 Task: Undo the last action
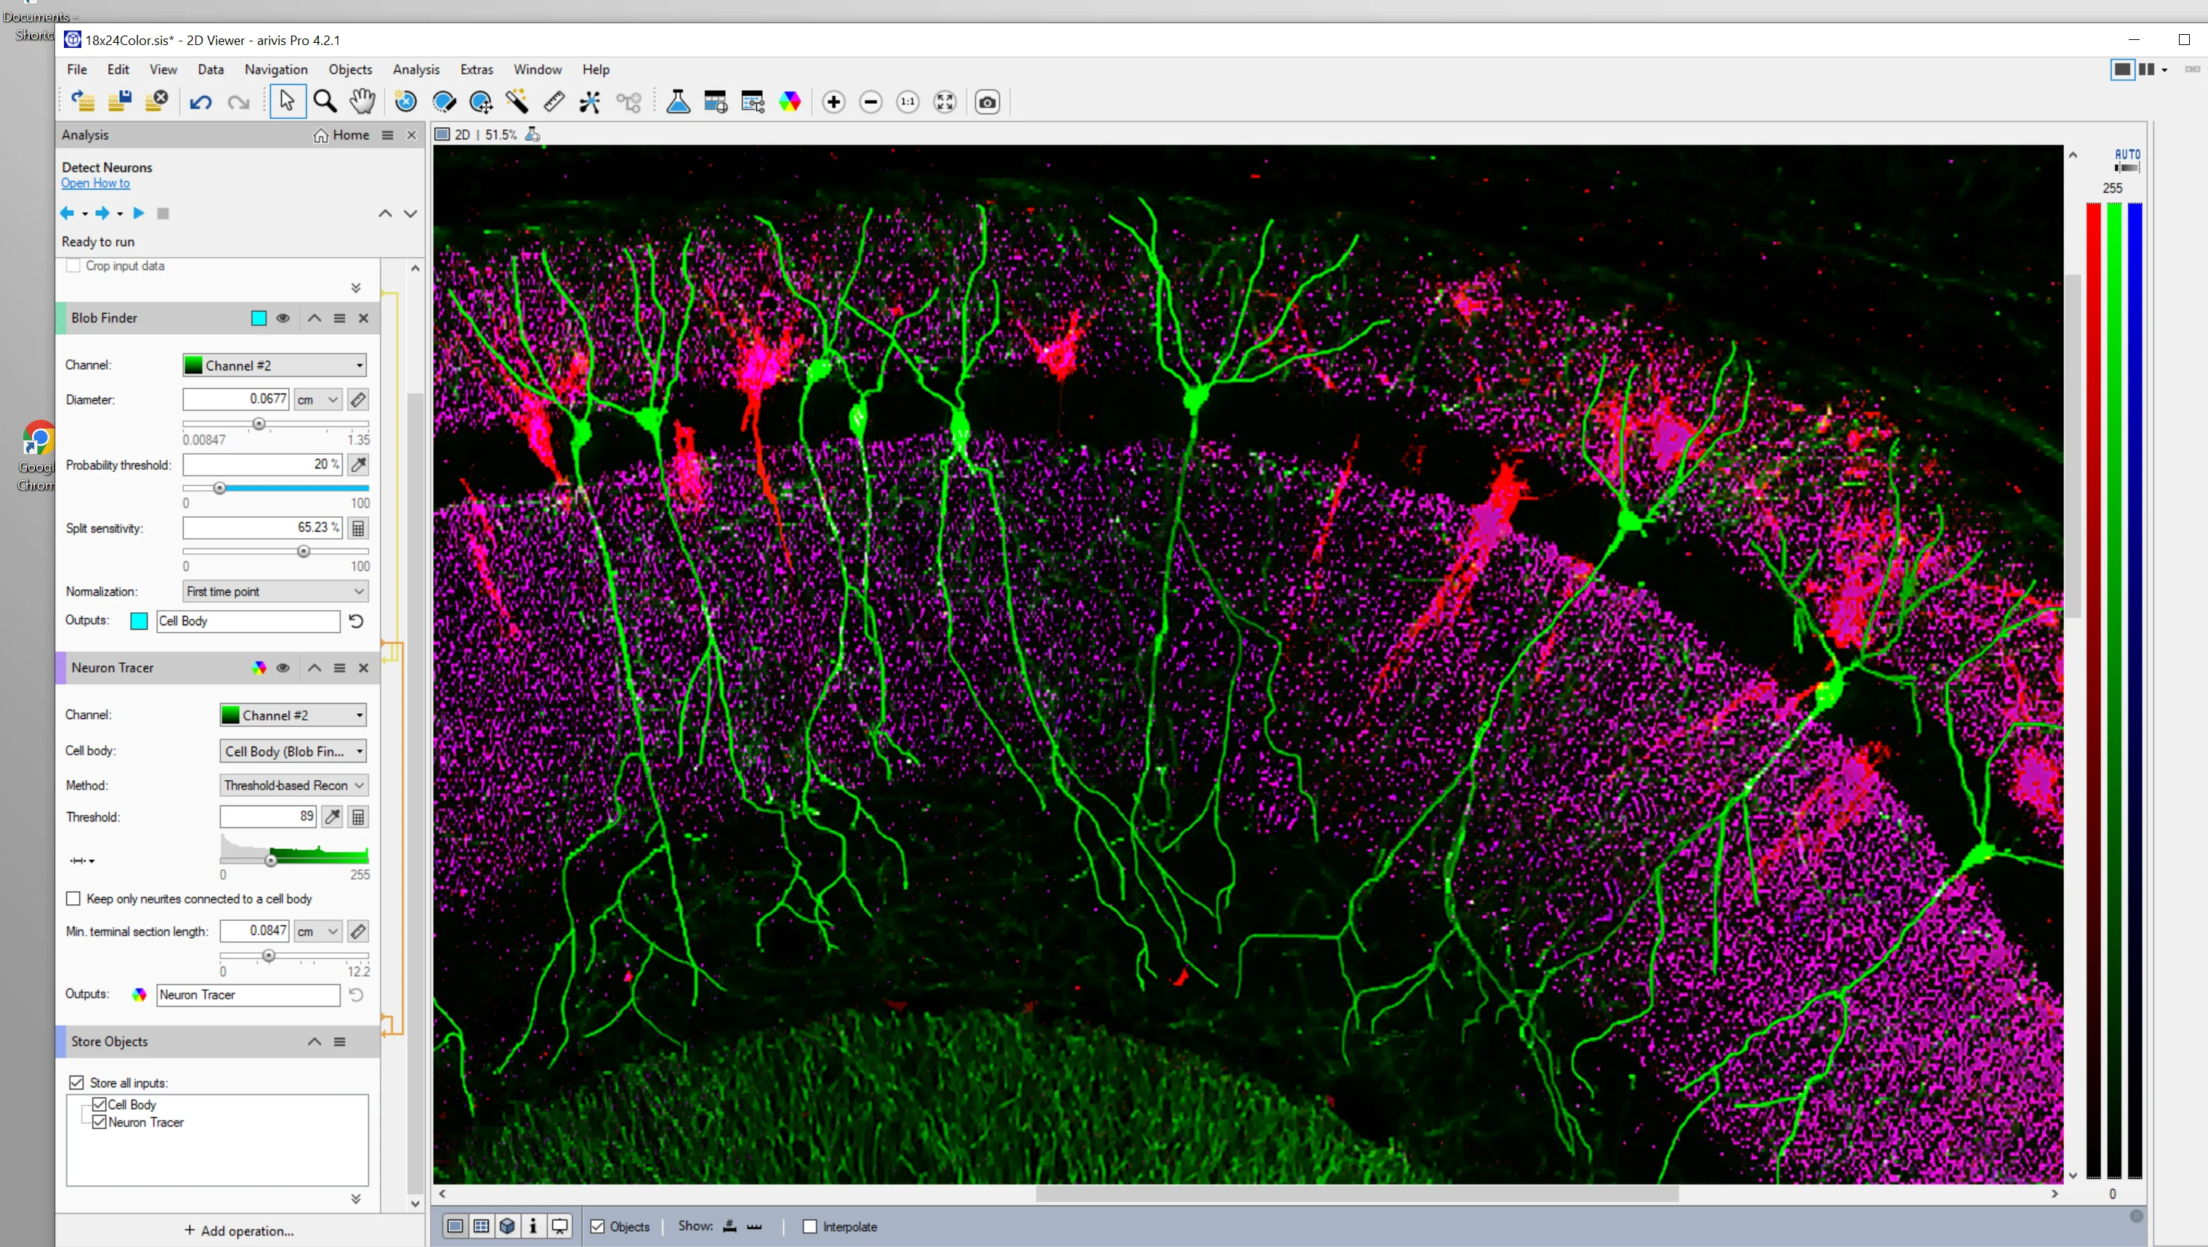(201, 102)
